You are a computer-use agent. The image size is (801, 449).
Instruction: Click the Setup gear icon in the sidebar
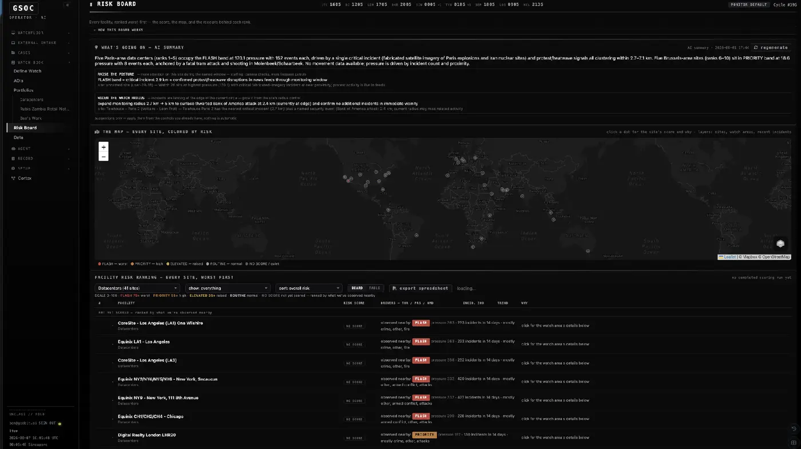point(13,168)
